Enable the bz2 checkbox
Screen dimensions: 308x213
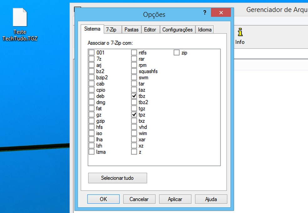coord(91,71)
